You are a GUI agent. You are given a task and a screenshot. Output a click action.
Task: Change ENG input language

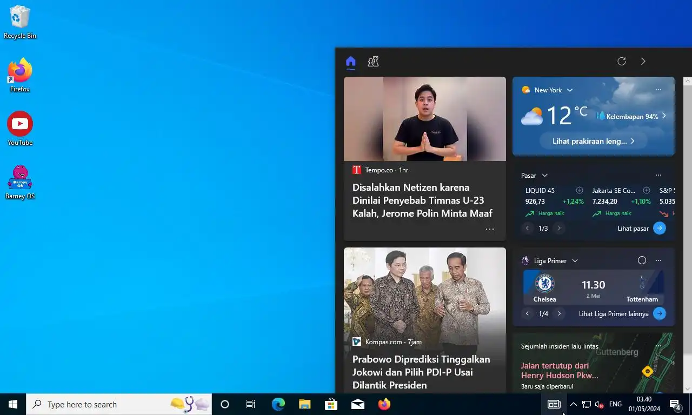615,404
